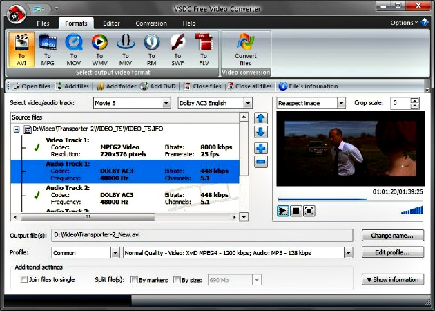Enable Split by markers checkbox
The height and width of the screenshot is (311, 435).
[x=134, y=280]
